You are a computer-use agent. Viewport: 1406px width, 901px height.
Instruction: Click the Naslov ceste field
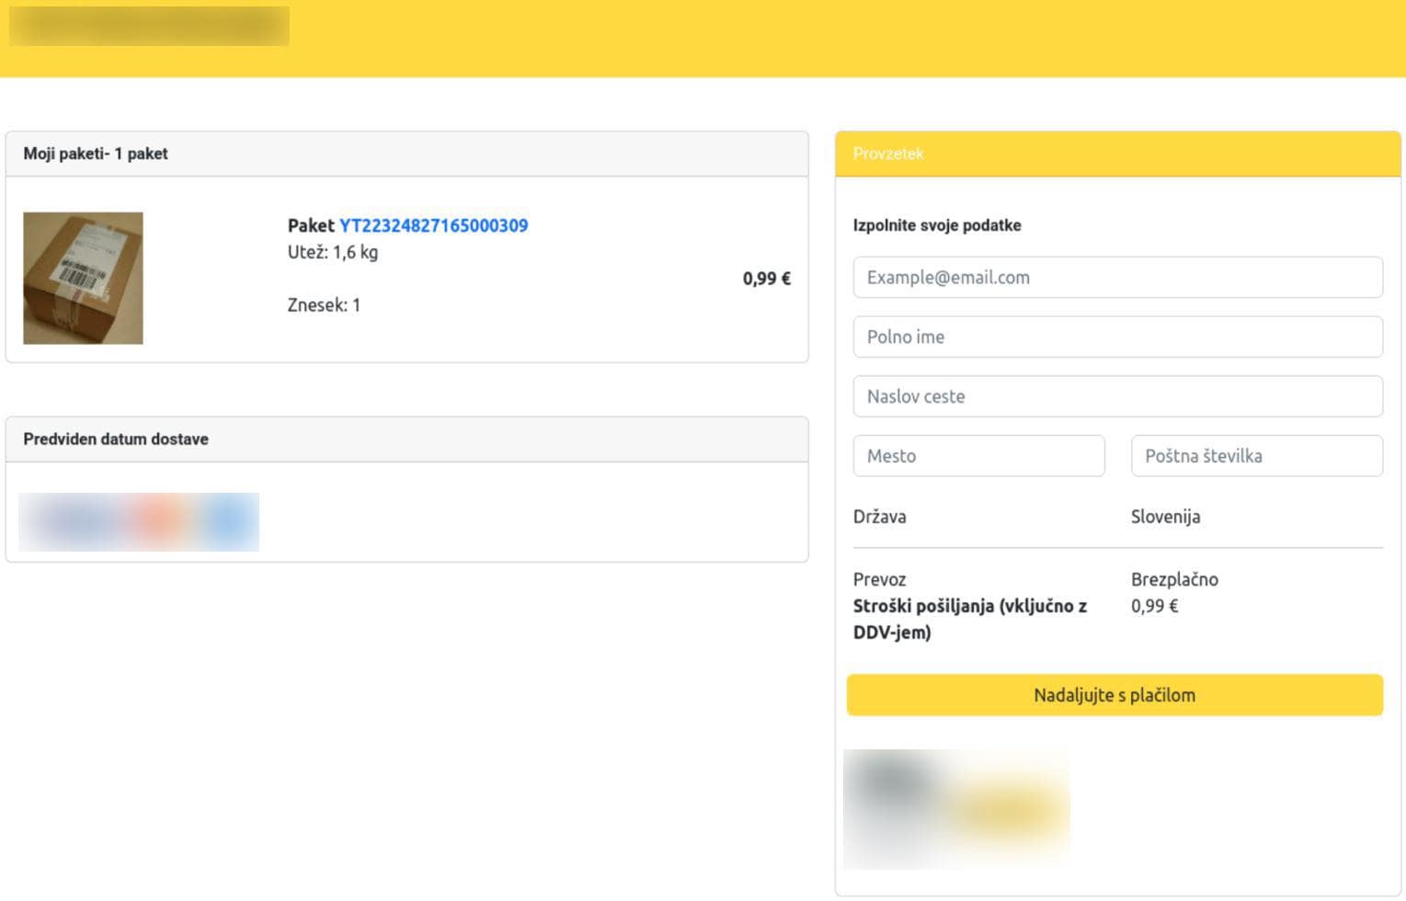pos(1117,396)
